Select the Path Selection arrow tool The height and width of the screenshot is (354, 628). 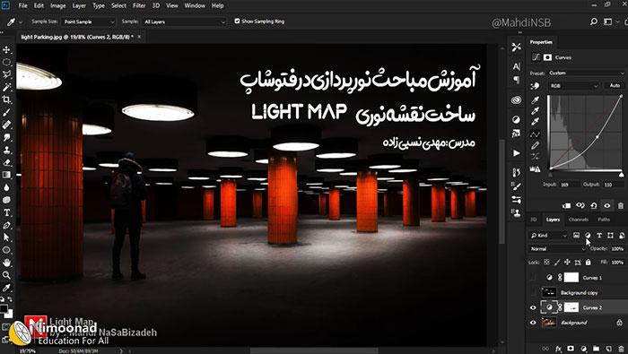[x=7, y=237]
